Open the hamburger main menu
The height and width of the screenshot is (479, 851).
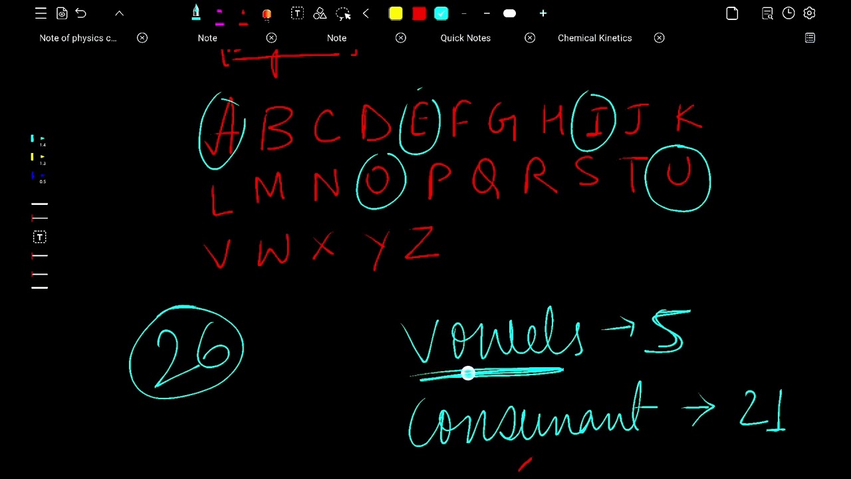[x=41, y=13]
